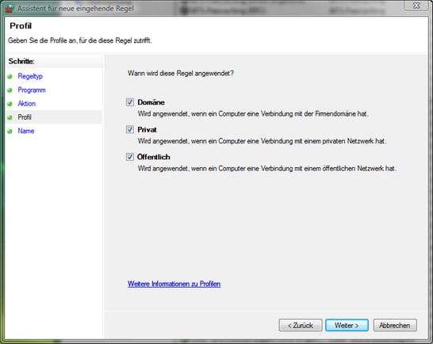The width and height of the screenshot is (433, 344).
Task: Click the öffentlichen Netzwerk description text
Action: [267, 168]
